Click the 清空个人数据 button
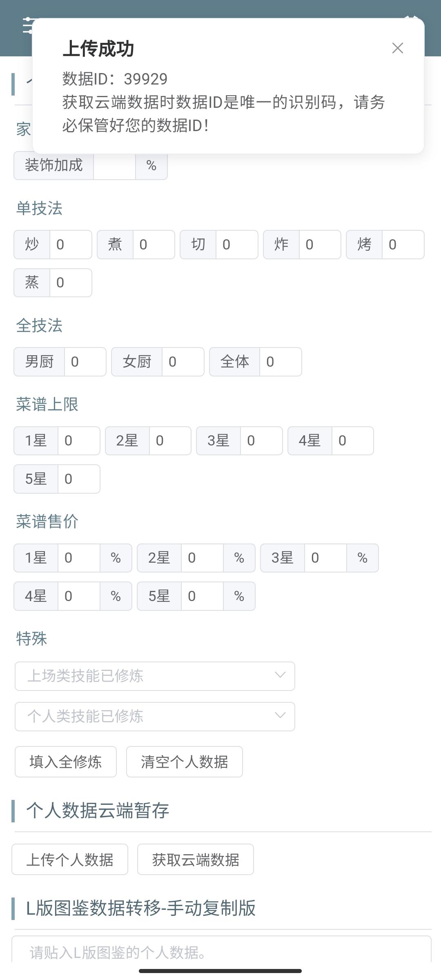Viewport: 441px width, 980px height. 184,762
